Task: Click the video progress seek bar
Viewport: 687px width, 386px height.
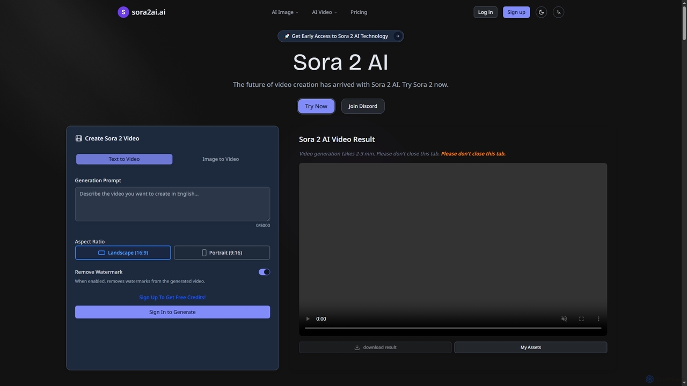Action: click(x=453, y=328)
